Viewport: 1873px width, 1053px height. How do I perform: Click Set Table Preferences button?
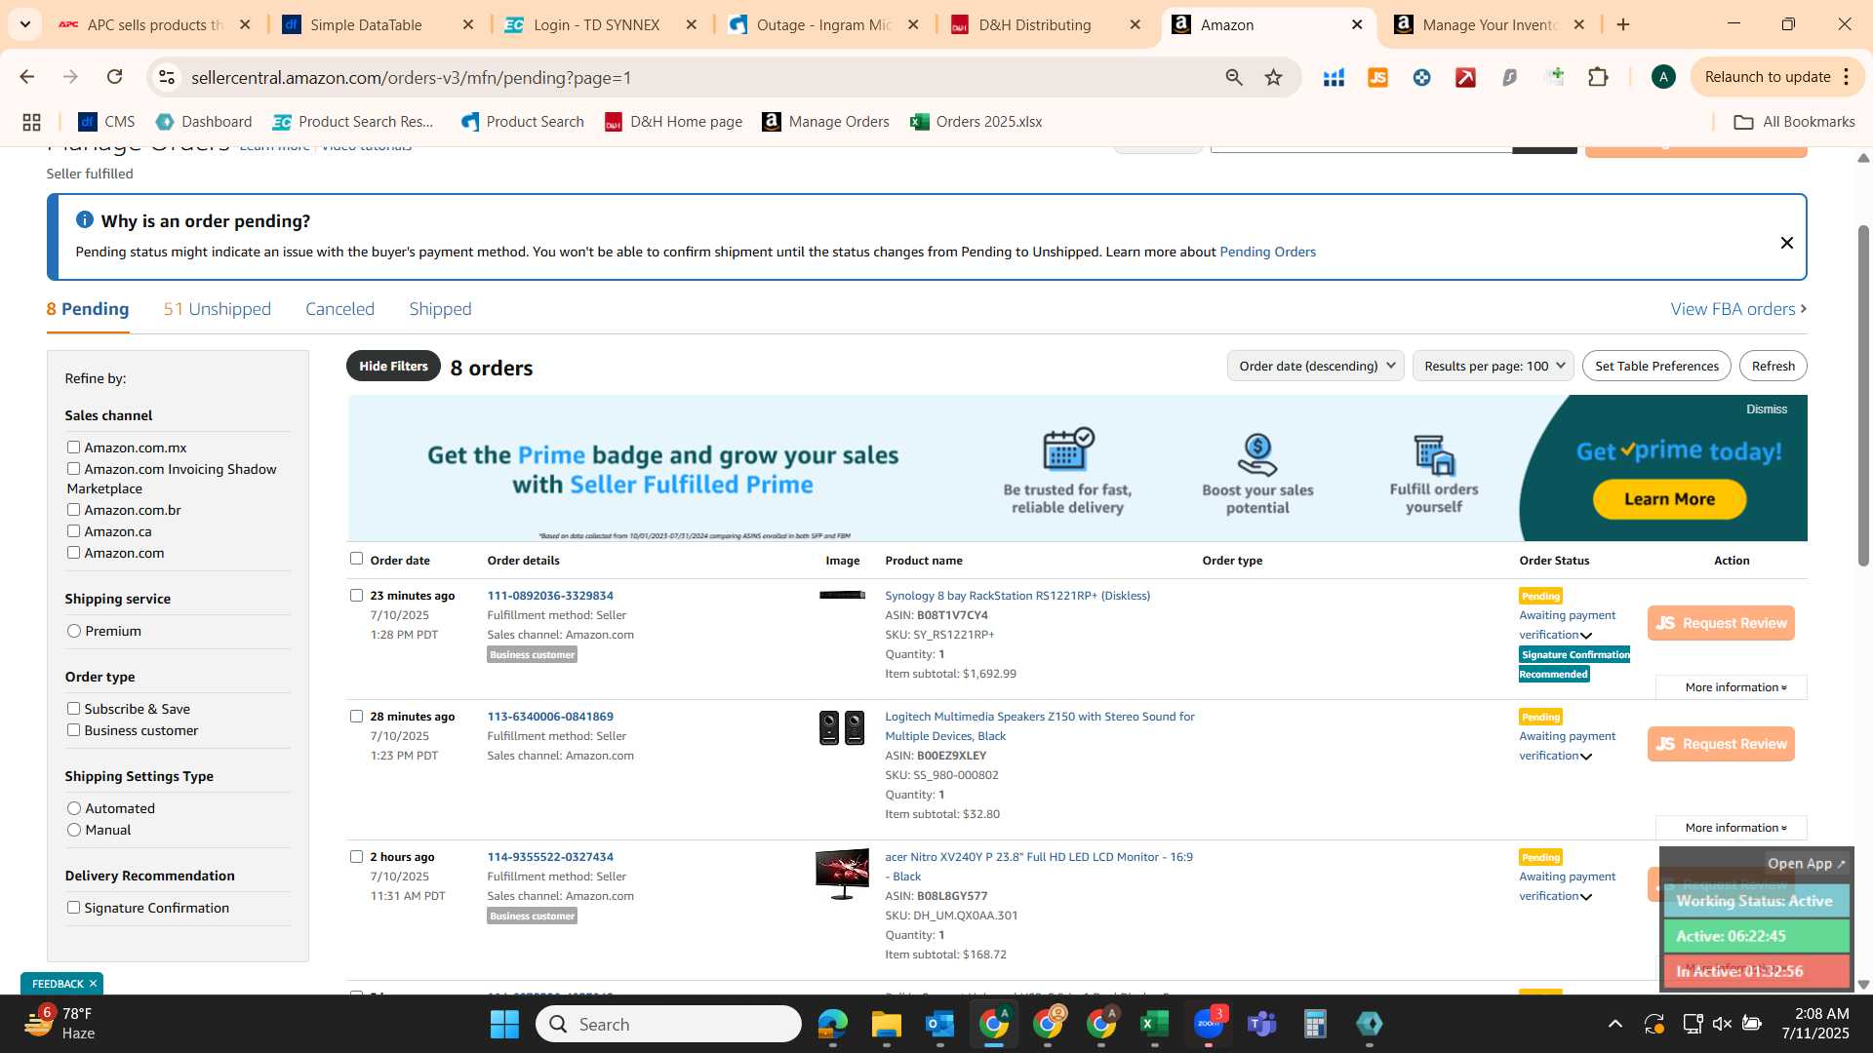point(1656,366)
